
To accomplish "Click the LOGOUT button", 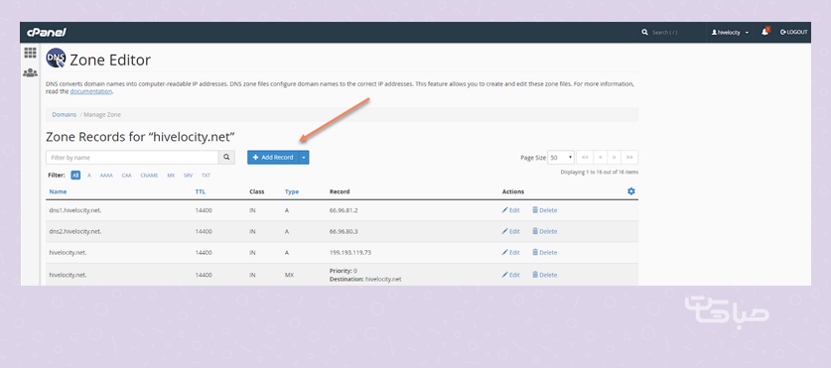I will (793, 33).
